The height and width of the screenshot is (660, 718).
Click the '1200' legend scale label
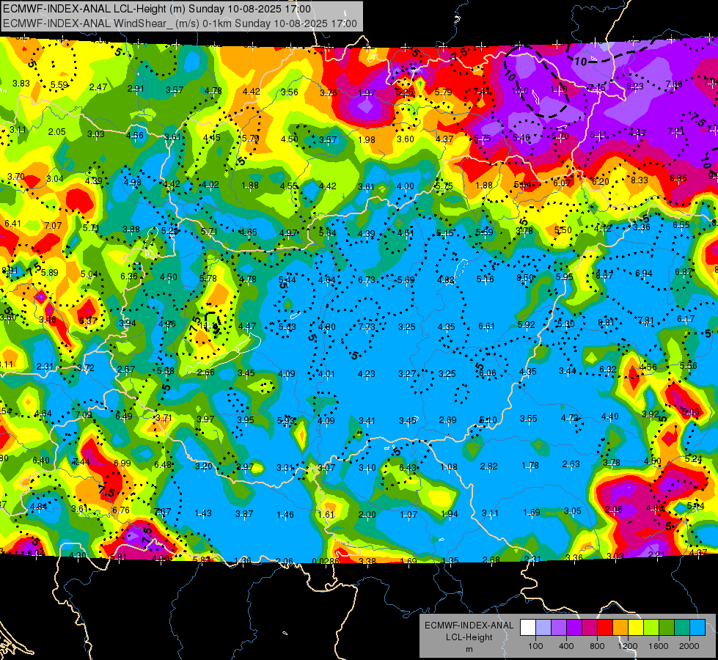pyautogui.click(x=627, y=646)
